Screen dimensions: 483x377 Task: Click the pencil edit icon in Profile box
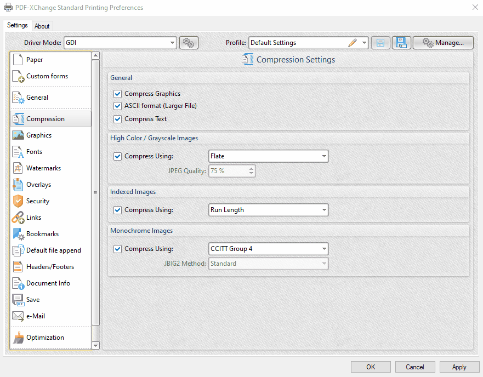coord(353,43)
